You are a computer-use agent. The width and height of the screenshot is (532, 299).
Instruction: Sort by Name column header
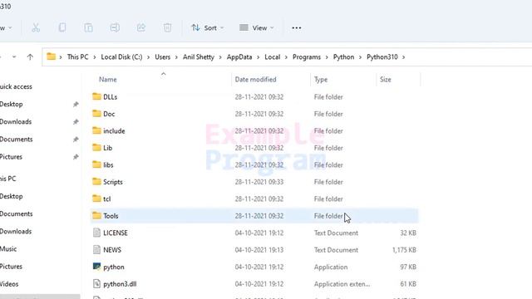(108, 80)
